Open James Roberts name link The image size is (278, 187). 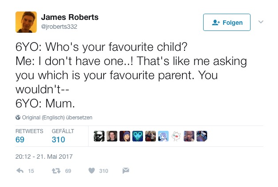[69, 17]
